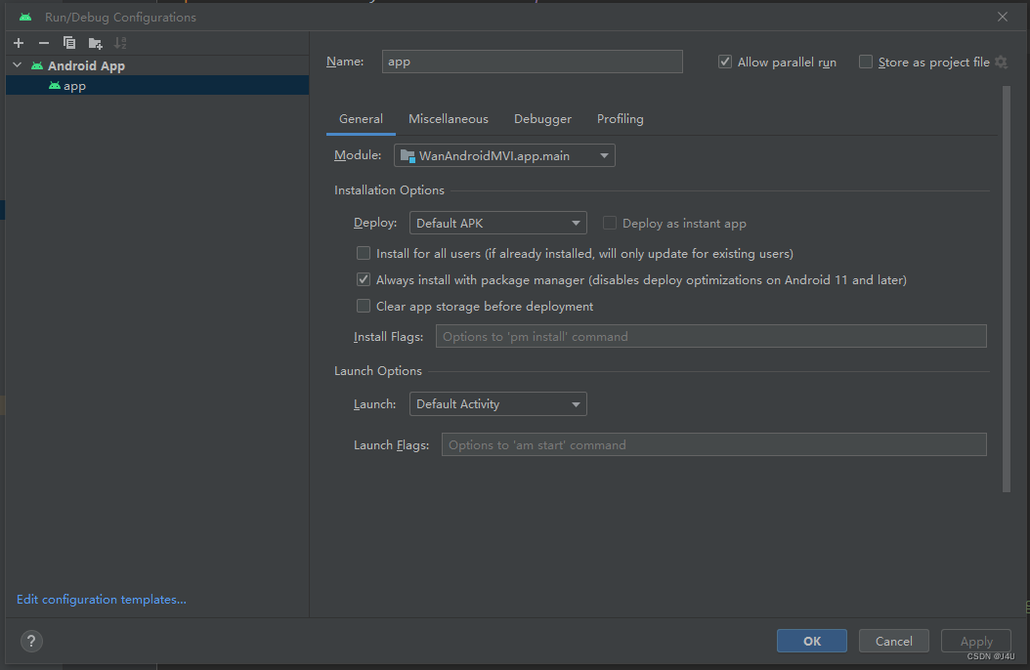This screenshot has width=1030, height=670.
Task: Create a new configuration folder
Action: [x=94, y=42]
